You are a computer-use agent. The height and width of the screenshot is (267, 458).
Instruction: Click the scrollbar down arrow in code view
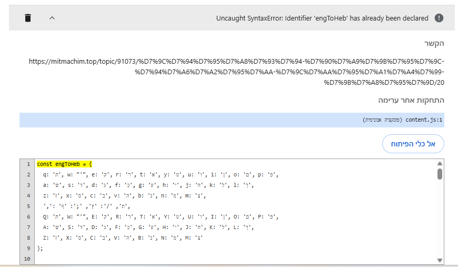click(x=440, y=260)
